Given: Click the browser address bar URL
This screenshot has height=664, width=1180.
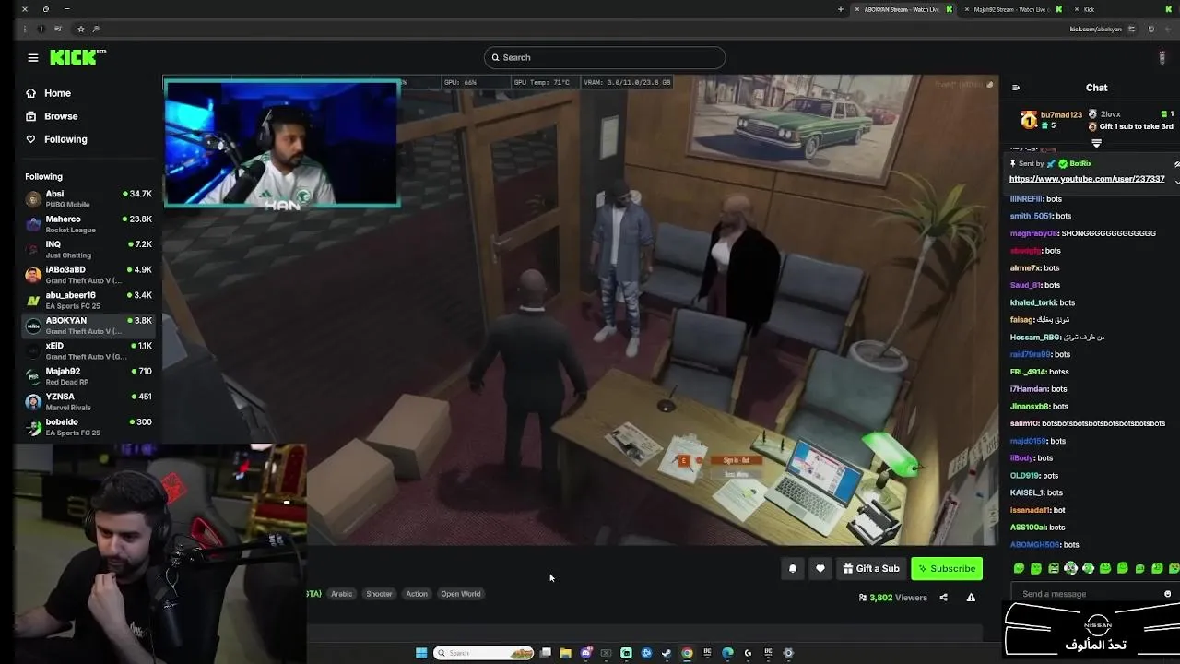Looking at the screenshot, I should click(x=1095, y=29).
